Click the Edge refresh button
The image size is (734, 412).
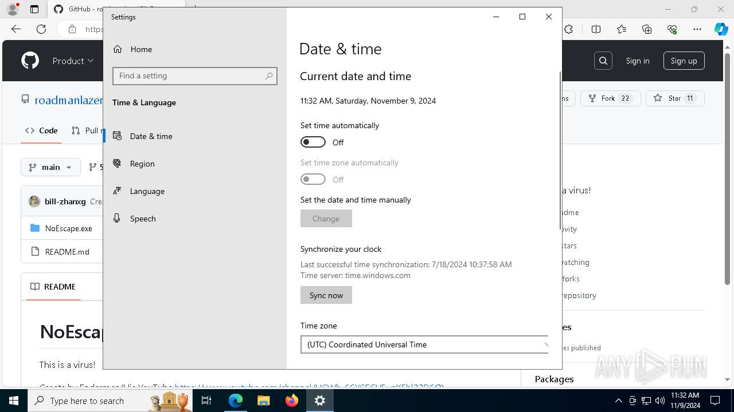click(41, 29)
